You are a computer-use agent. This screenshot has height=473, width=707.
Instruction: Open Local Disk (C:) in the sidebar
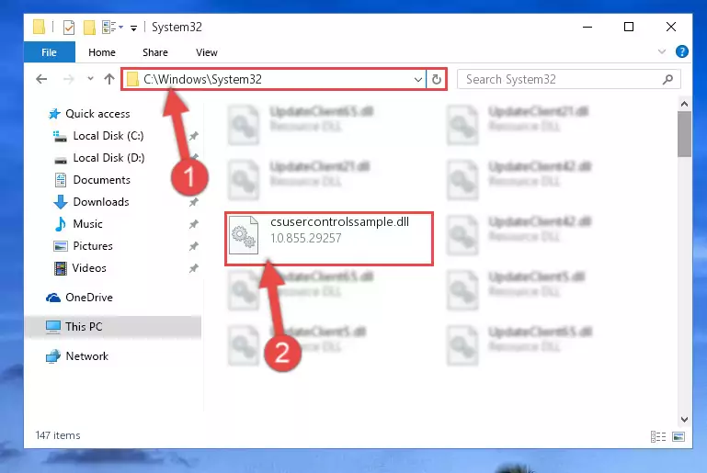(x=108, y=136)
